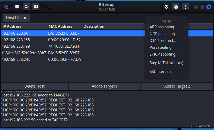This screenshot has height=130, width=214.
Task: Click MAC 00:0C:29:EF:F7:DA cell
Action: tap(64, 59)
